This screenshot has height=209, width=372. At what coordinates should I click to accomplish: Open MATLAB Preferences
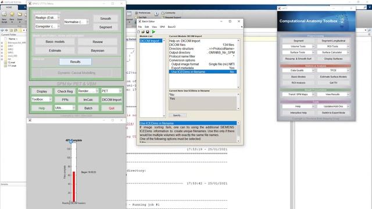(142, 13)
